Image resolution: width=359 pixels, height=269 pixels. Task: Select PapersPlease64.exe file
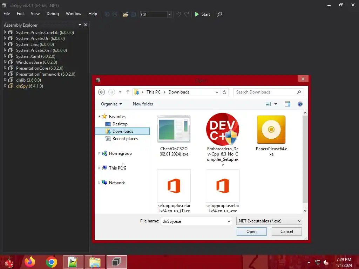click(271, 136)
